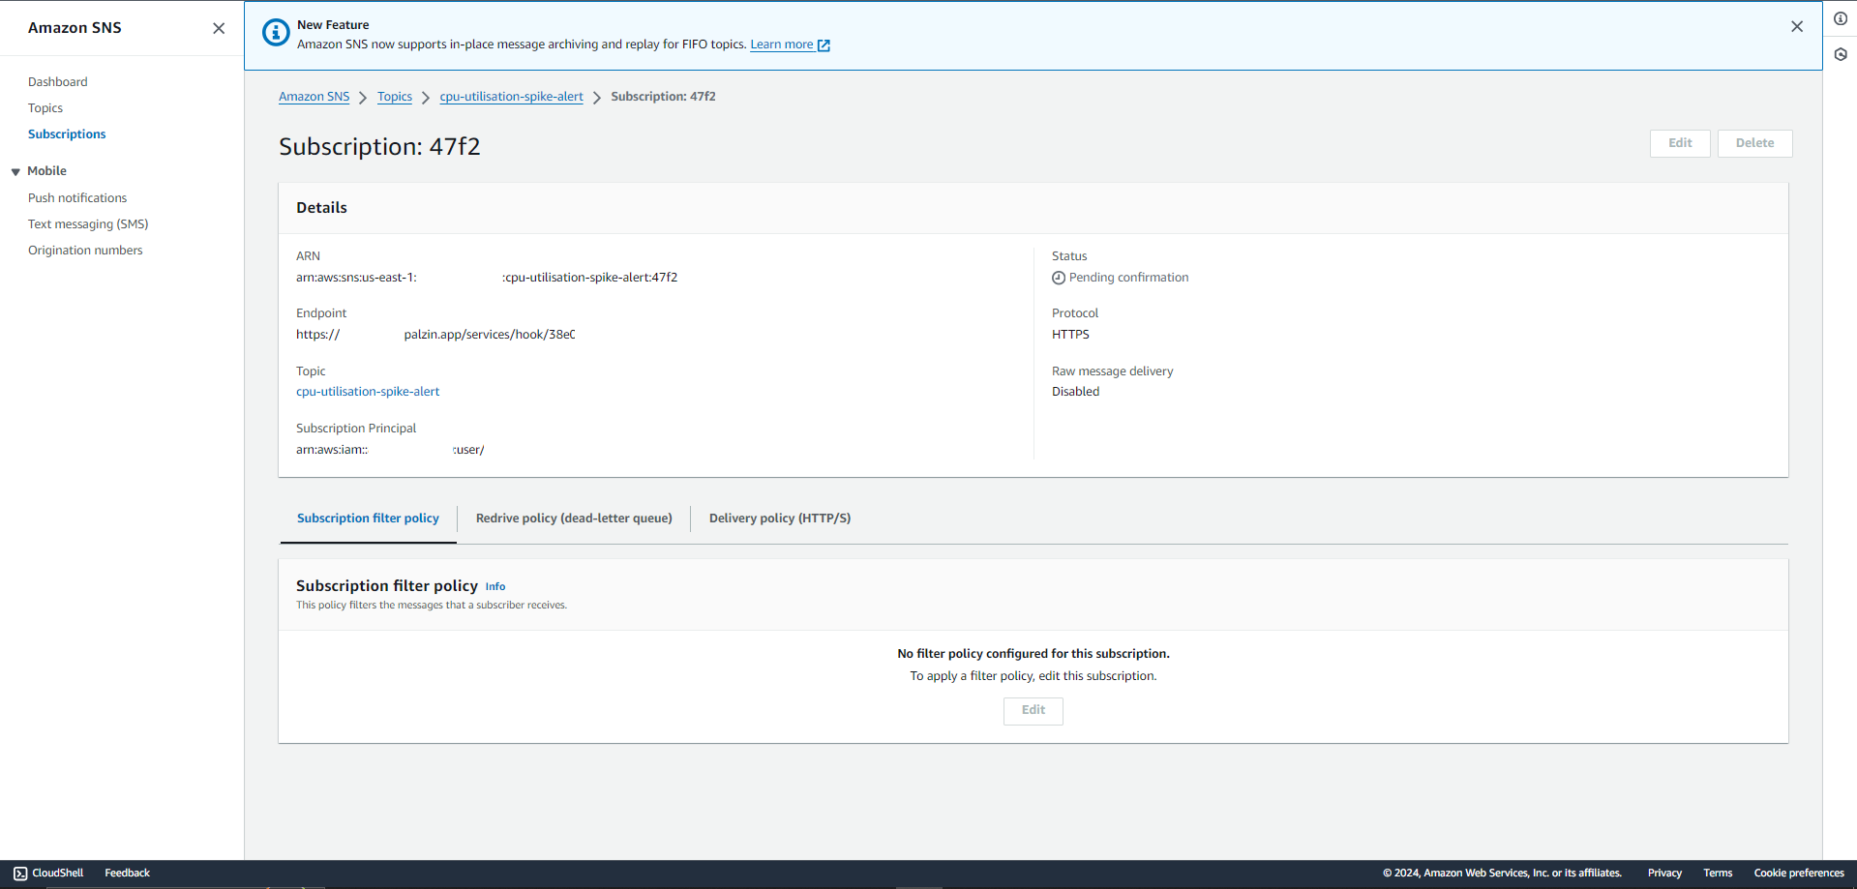This screenshot has height=889, width=1857.
Task: Click the HTTPS protocol value
Action: click(1070, 335)
